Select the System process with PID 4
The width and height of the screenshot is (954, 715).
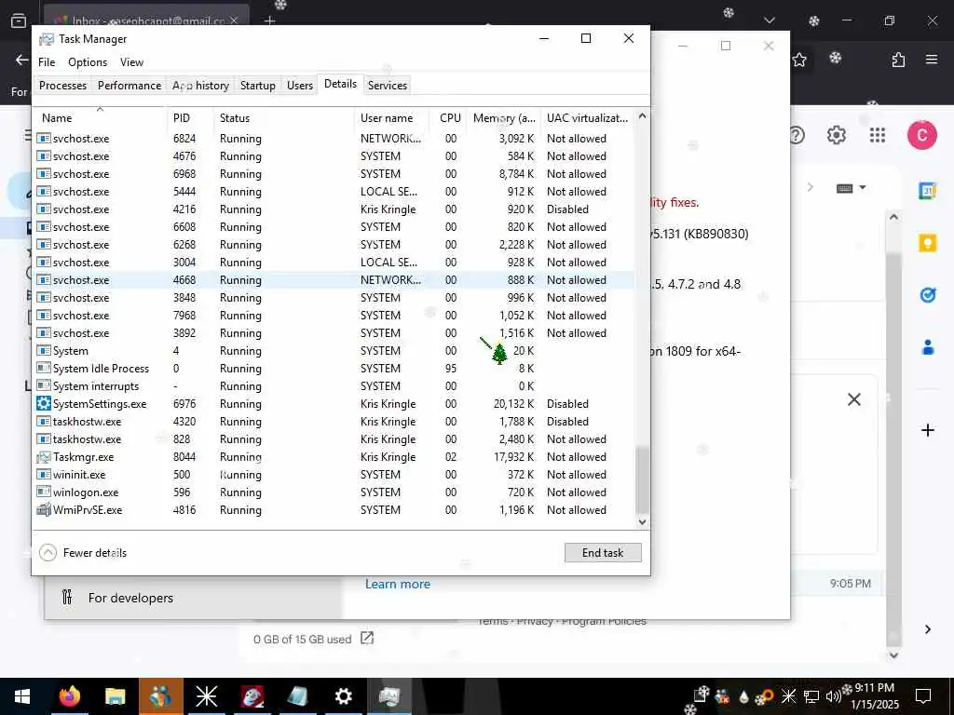[334, 351]
